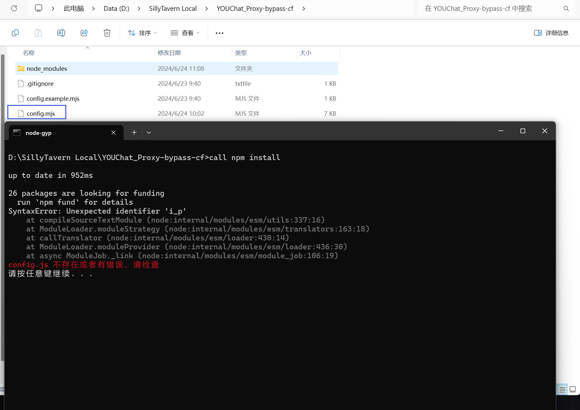Screen dimensions: 580x410
Task: Click the delete trash icon
Action: [x=107, y=33]
